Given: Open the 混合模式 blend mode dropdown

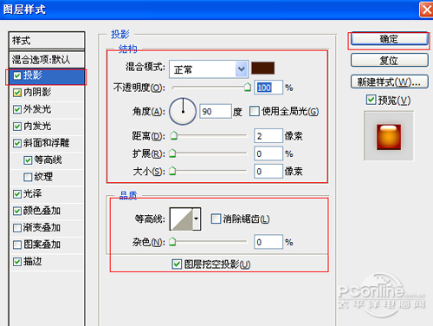Looking at the screenshot, I should [209, 69].
